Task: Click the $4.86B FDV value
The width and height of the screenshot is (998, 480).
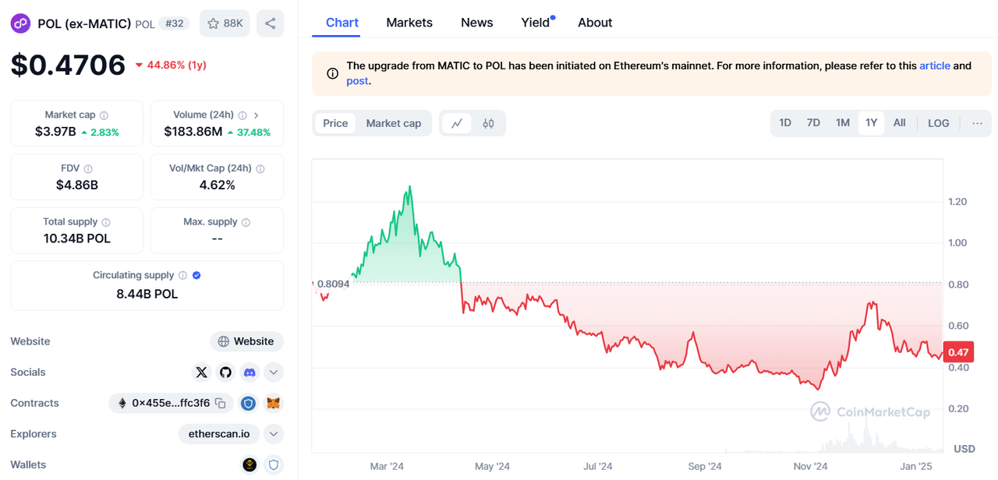Action: tap(76, 185)
